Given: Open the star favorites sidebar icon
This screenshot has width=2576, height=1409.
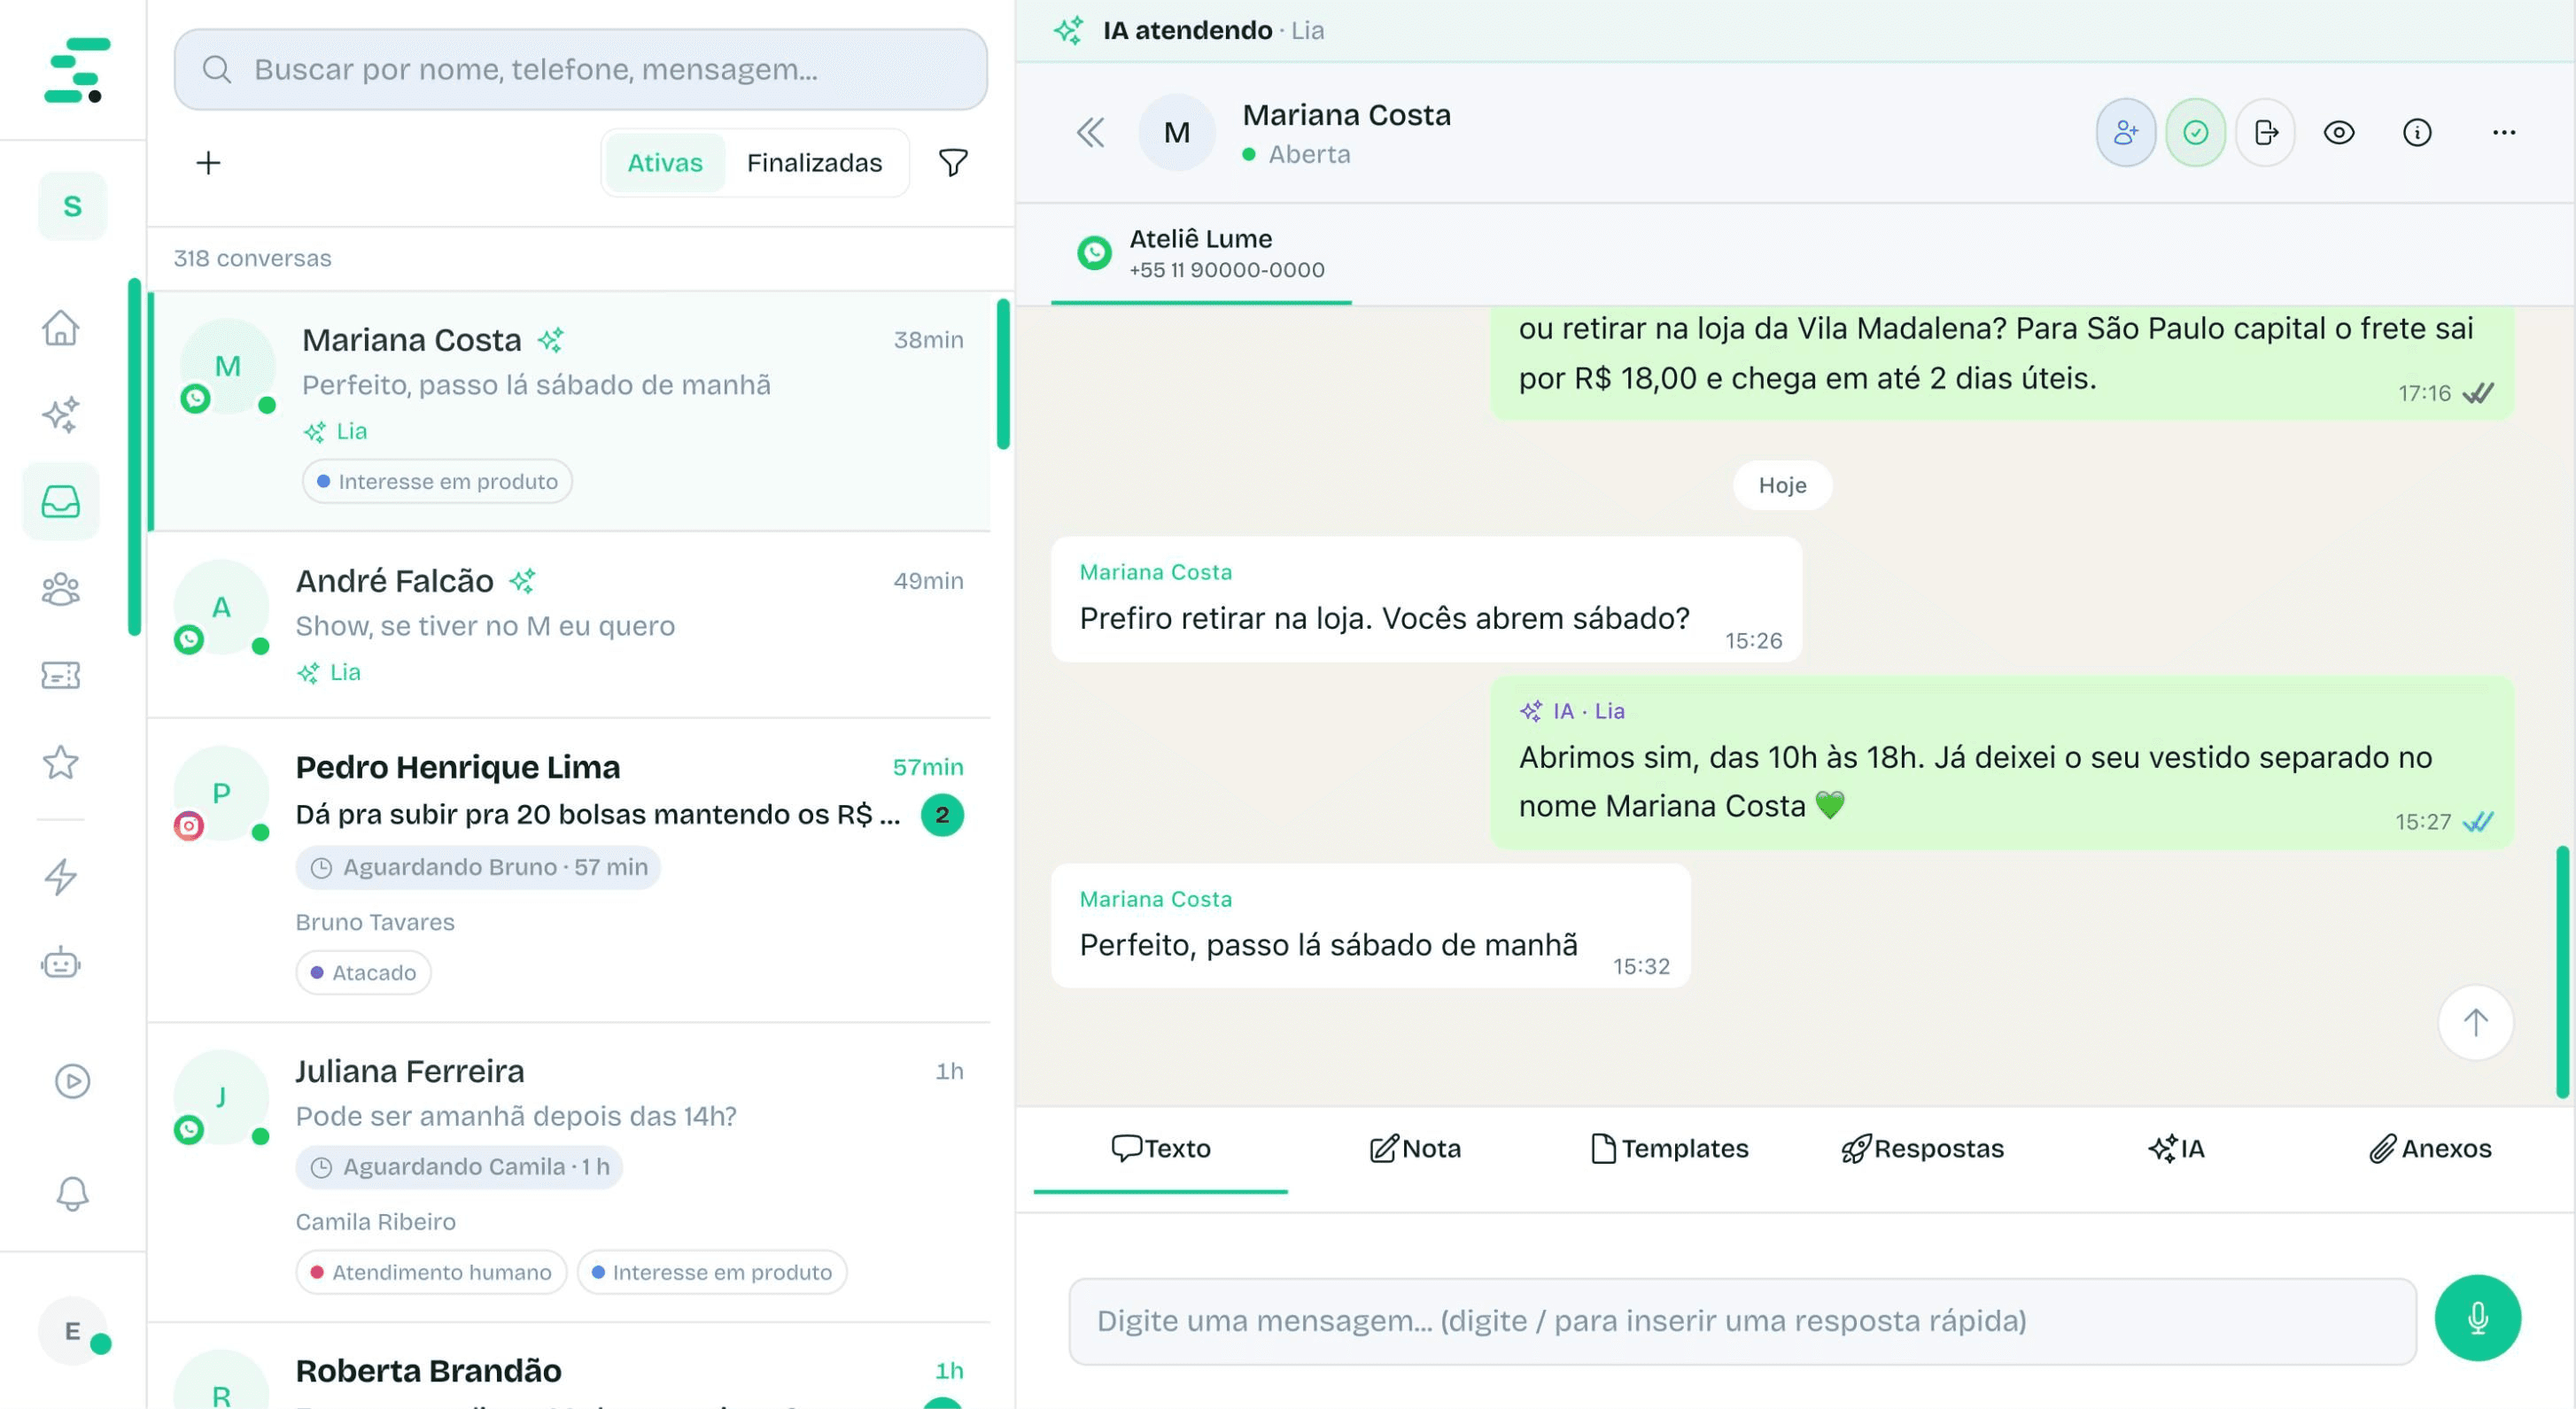Looking at the screenshot, I should click(x=61, y=762).
